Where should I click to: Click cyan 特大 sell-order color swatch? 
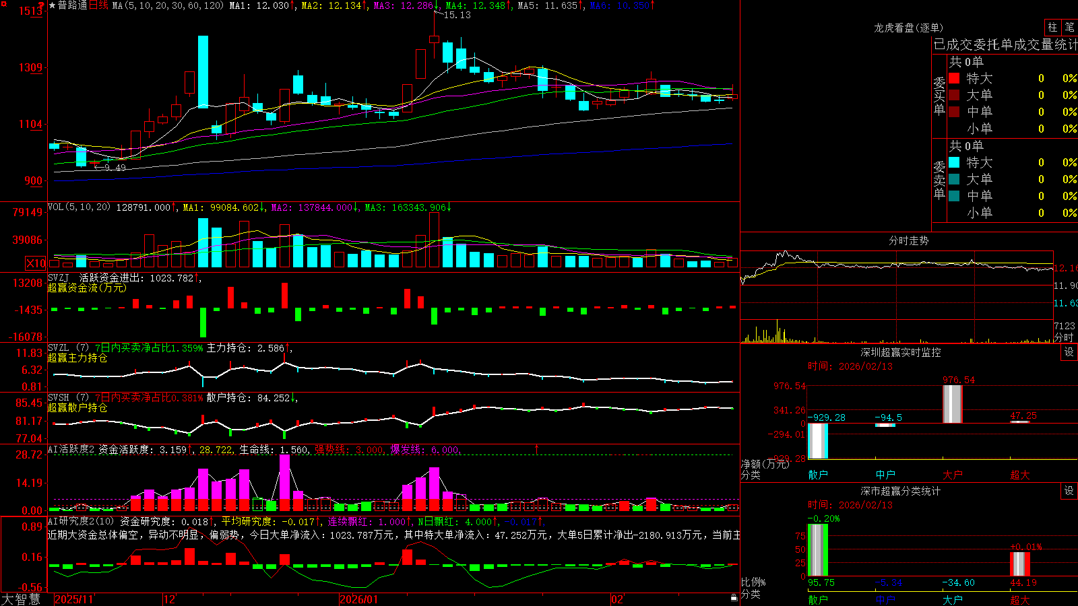954,162
